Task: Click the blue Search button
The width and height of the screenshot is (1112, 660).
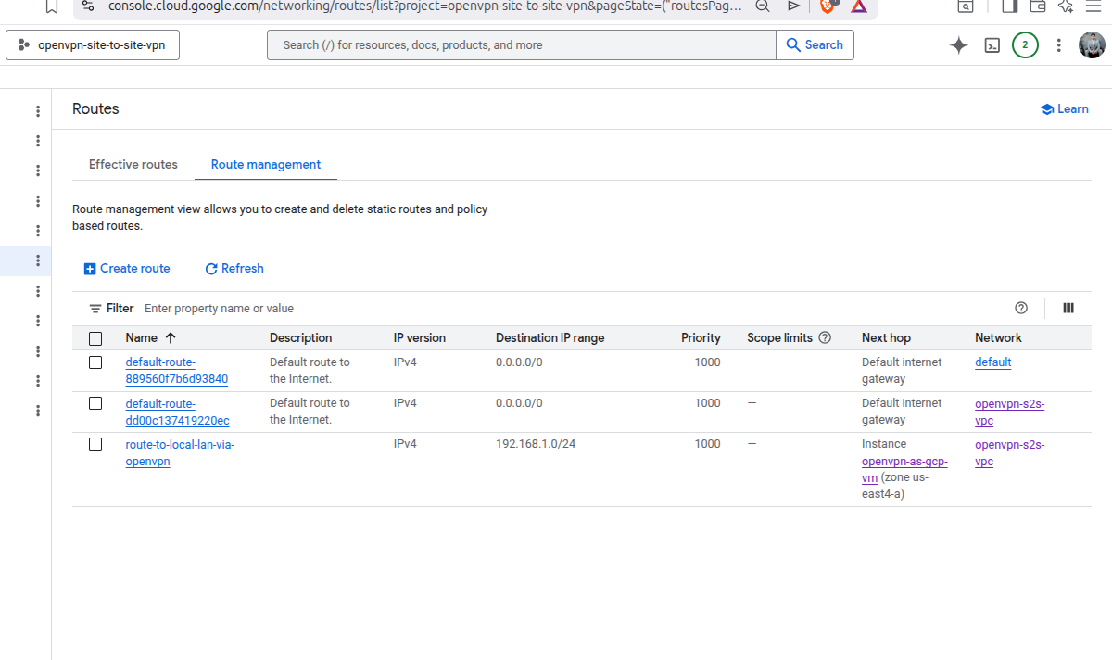Action: tap(815, 45)
